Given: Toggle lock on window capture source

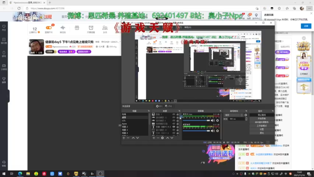Looking at the screenshot, I should (x=177, y=130).
